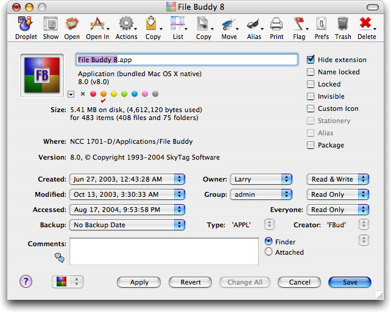Screen dimensions: 391x312
Task: Click the Print toolbar icon
Action: 277,24
